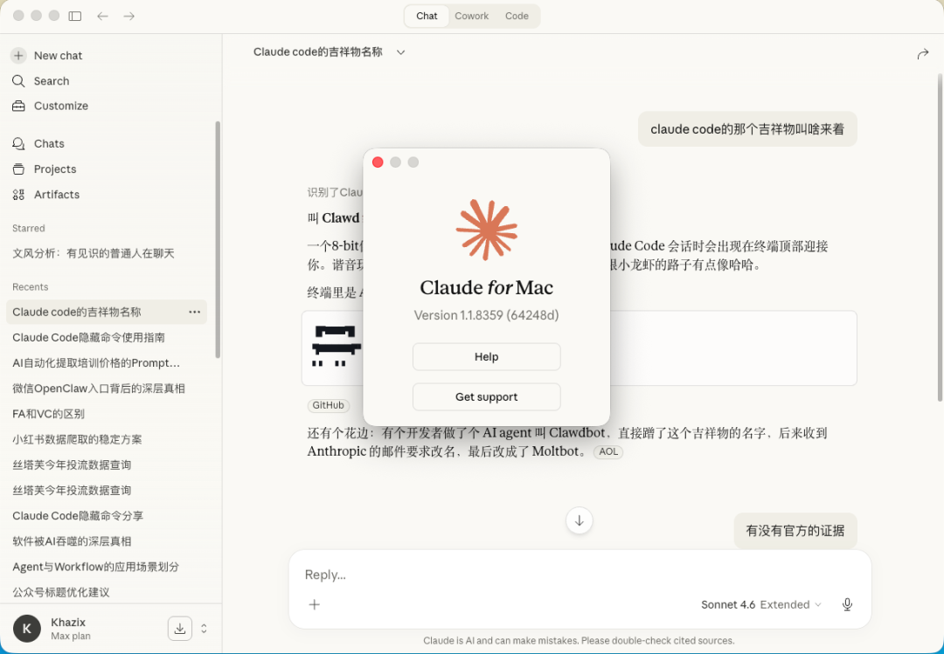Toggle the sidebar visibility button
The height and width of the screenshot is (654, 944).
point(74,16)
